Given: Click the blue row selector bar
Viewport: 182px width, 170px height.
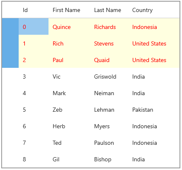Looking at the screenshot, I should pos(10,43).
